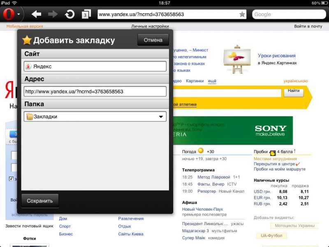Click the sun weather icon beside Погода
The width and height of the screenshot is (329, 247).
click(x=201, y=151)
